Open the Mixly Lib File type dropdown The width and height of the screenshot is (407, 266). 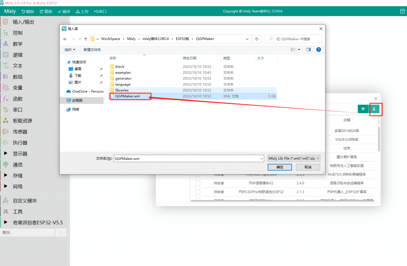294,158
